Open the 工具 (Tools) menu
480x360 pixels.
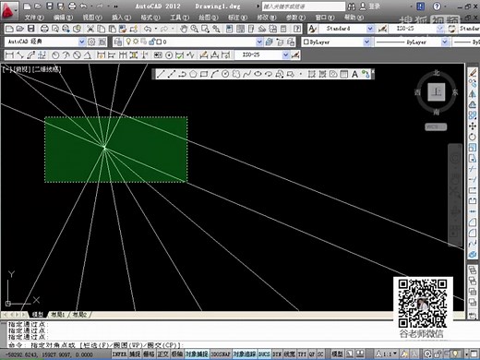click(179, 18)
